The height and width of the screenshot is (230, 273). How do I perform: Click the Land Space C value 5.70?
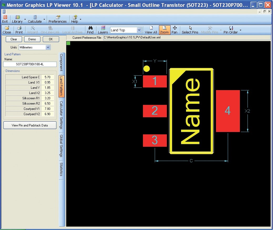pos(48,77)
